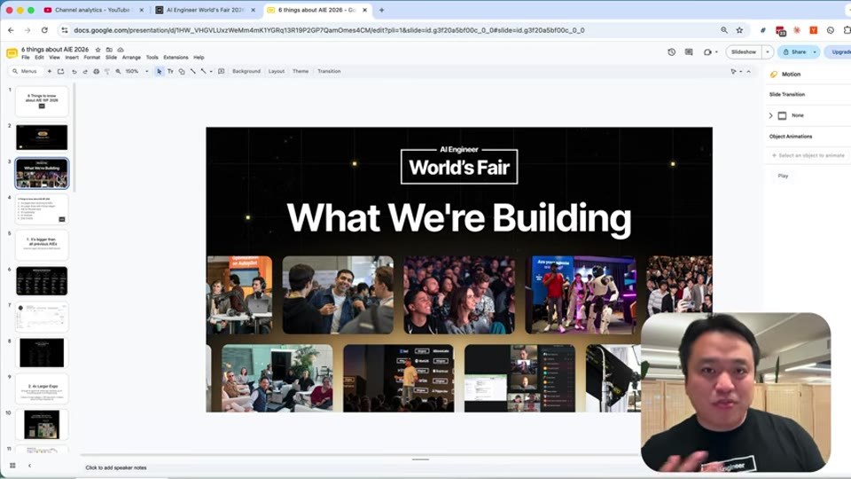Open the Arrange menu
This screenshot has height=479, width=851.
coord(131,57)
